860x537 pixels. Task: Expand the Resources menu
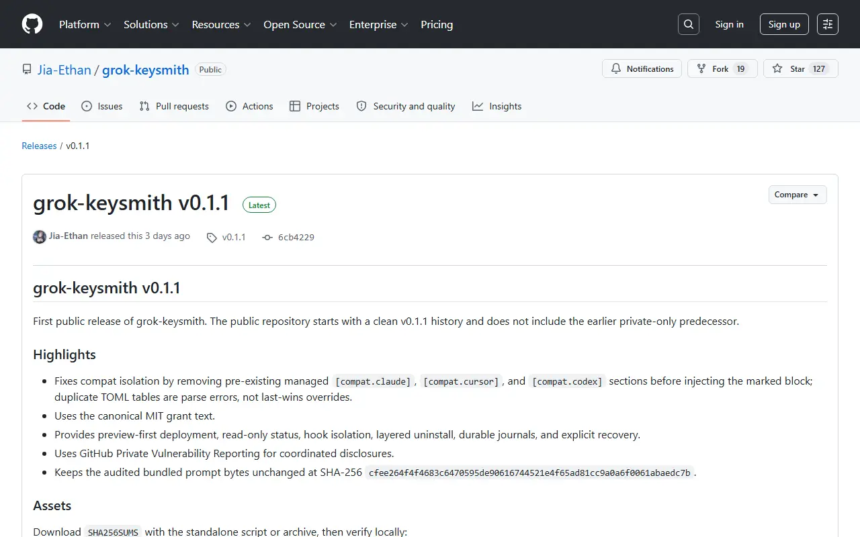[221, 24]
